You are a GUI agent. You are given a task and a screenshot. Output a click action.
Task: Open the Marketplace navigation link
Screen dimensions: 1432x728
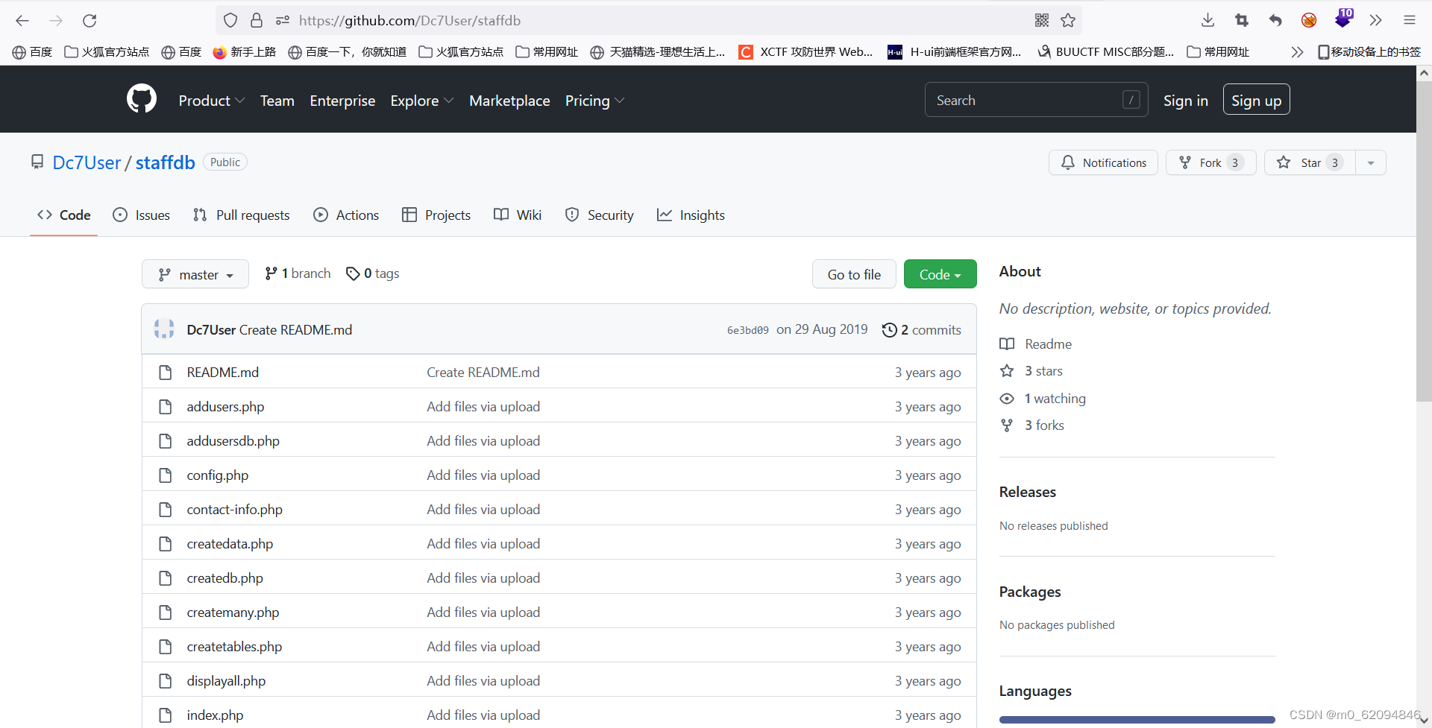point(509,101)
